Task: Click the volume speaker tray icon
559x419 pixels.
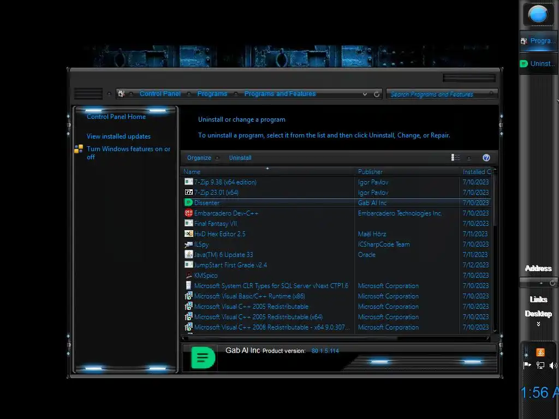Action: [x=554, y=365]
